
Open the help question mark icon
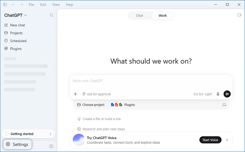tap(51, 146)
